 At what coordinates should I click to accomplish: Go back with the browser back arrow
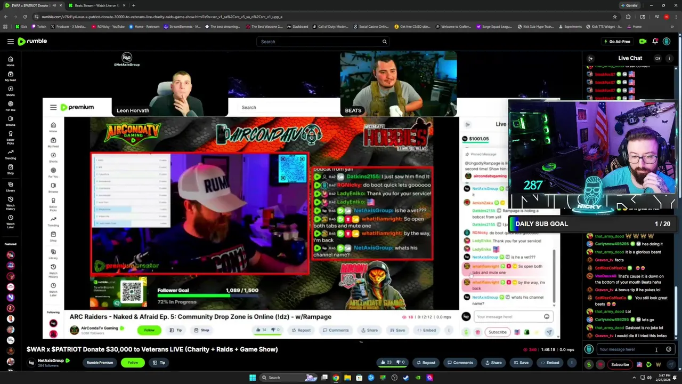point(5,17)
